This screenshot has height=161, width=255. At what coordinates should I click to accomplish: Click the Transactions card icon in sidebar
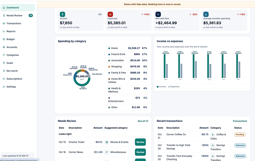(x=4, y=24)
